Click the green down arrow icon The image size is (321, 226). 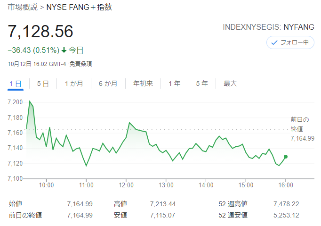click(64, 50)
